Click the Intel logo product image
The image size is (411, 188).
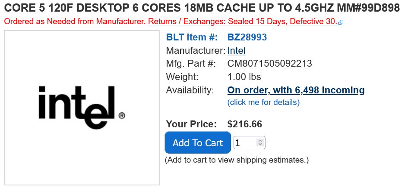tap(82, 108)
